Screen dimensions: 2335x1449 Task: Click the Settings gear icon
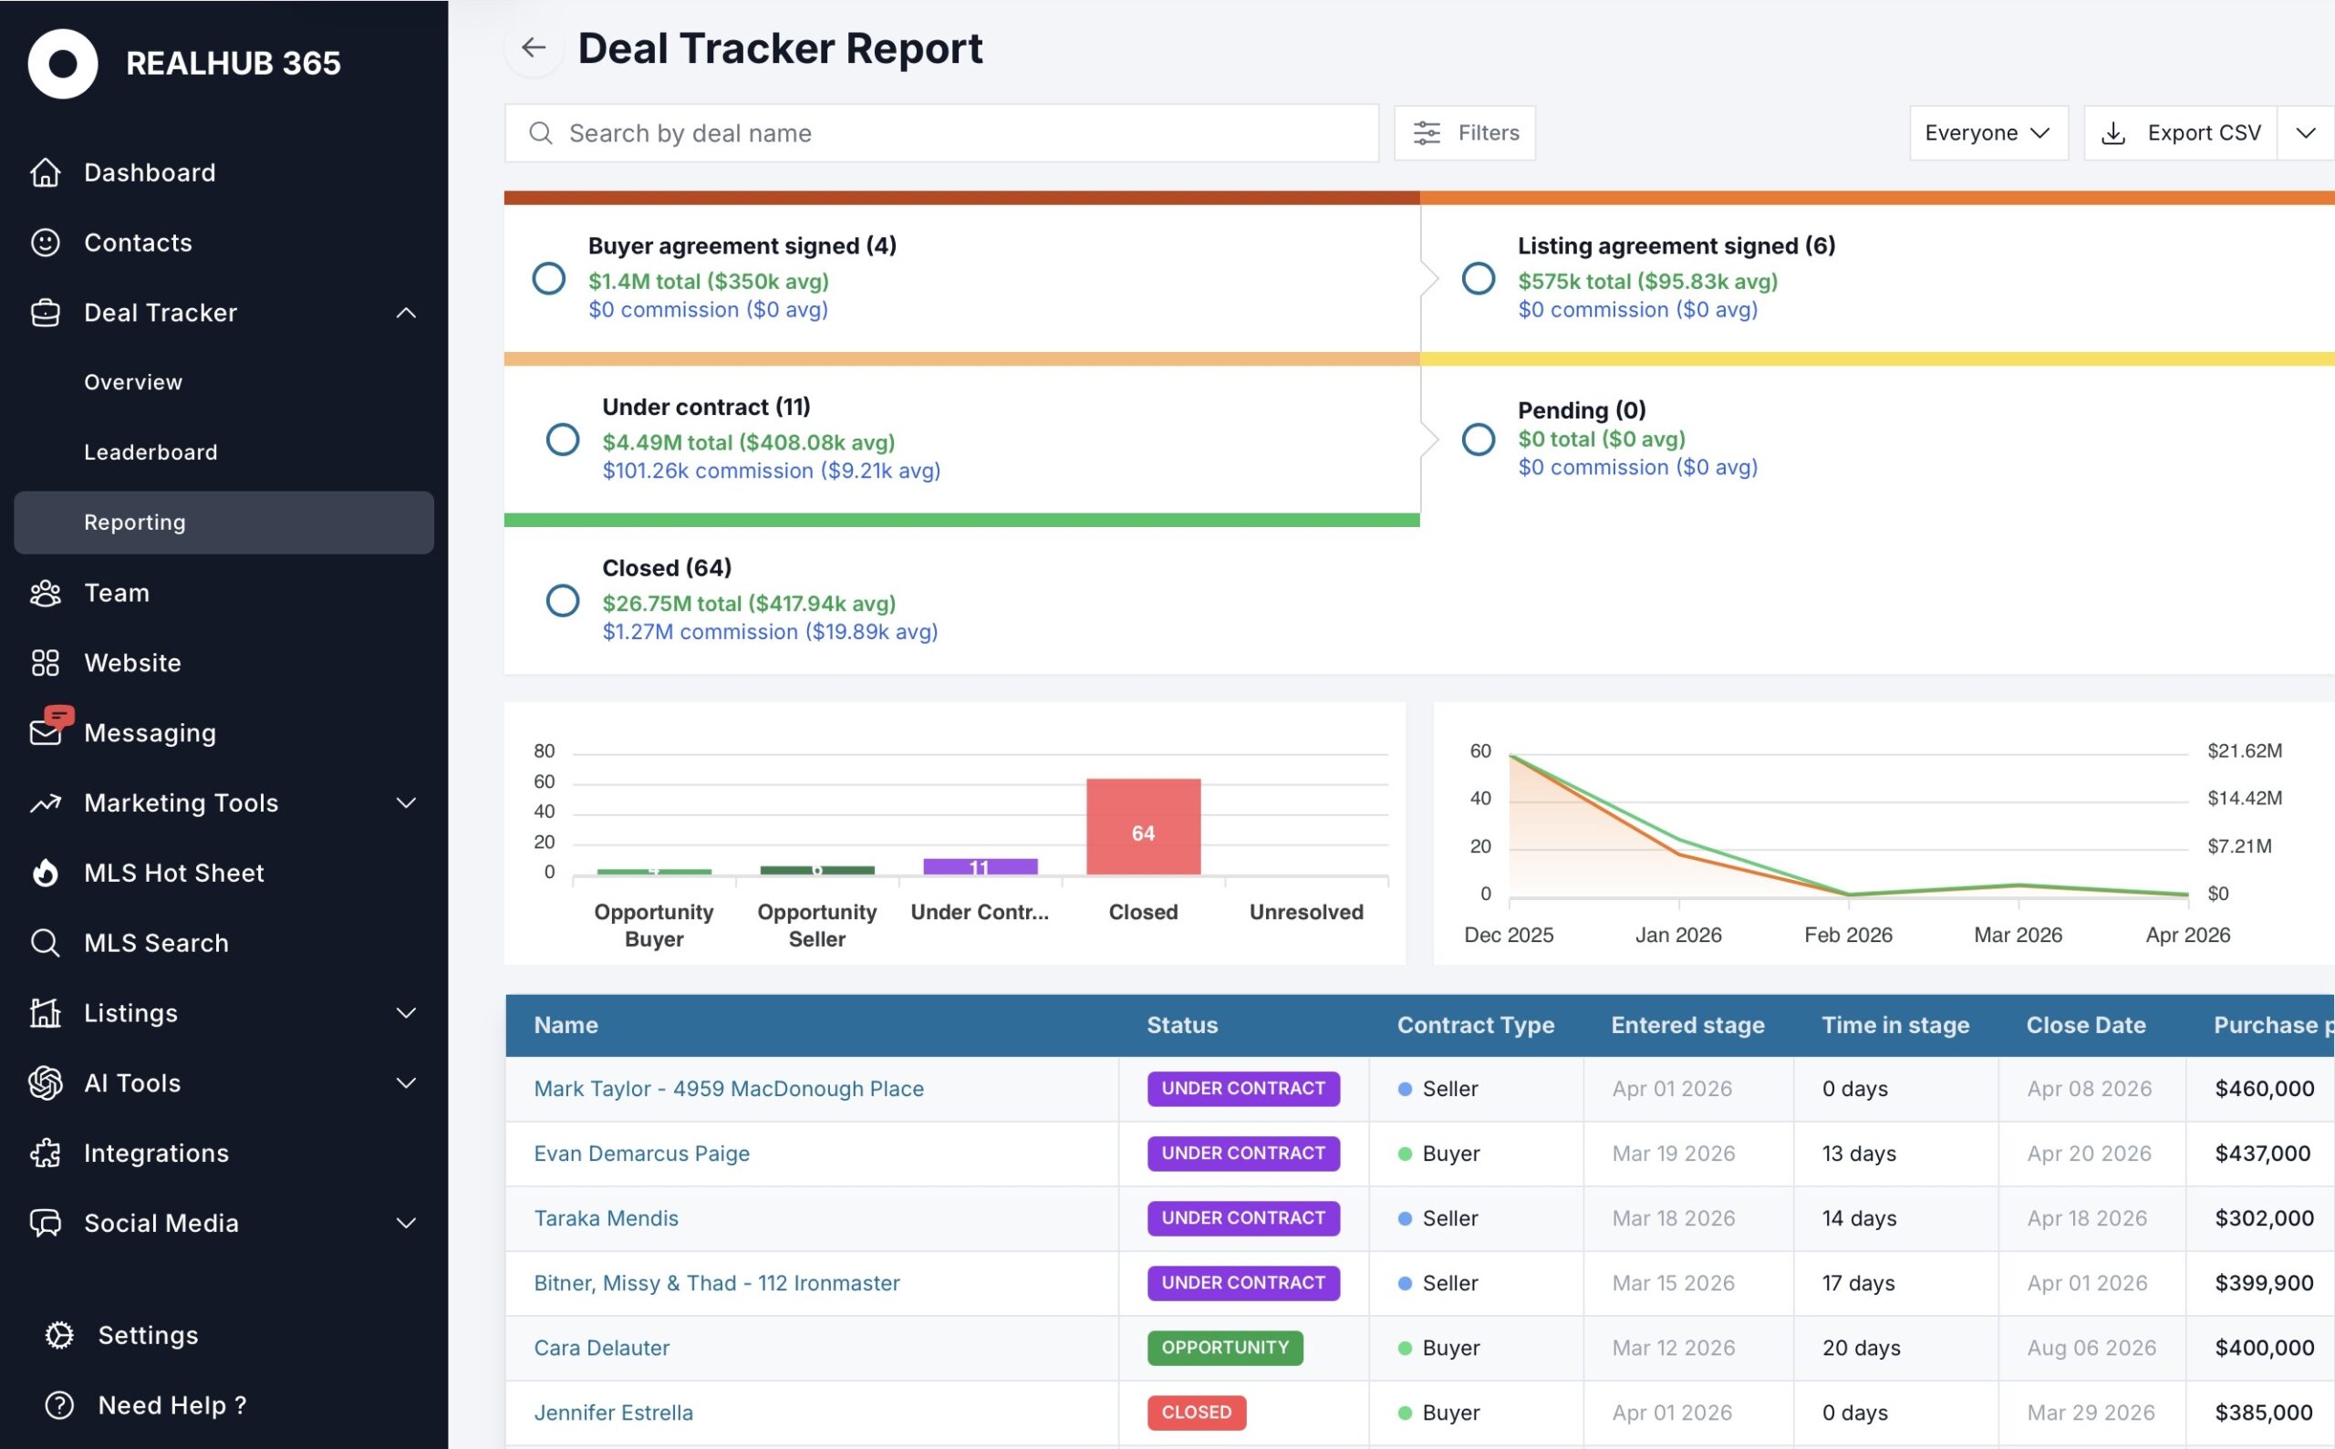pos(59,1335)
